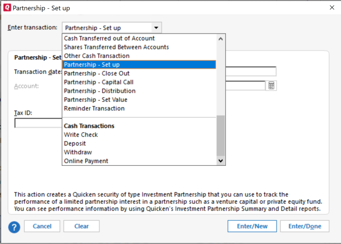Click the Clear button
Viewport: 341px width, 244px height.
click(81, 226)
